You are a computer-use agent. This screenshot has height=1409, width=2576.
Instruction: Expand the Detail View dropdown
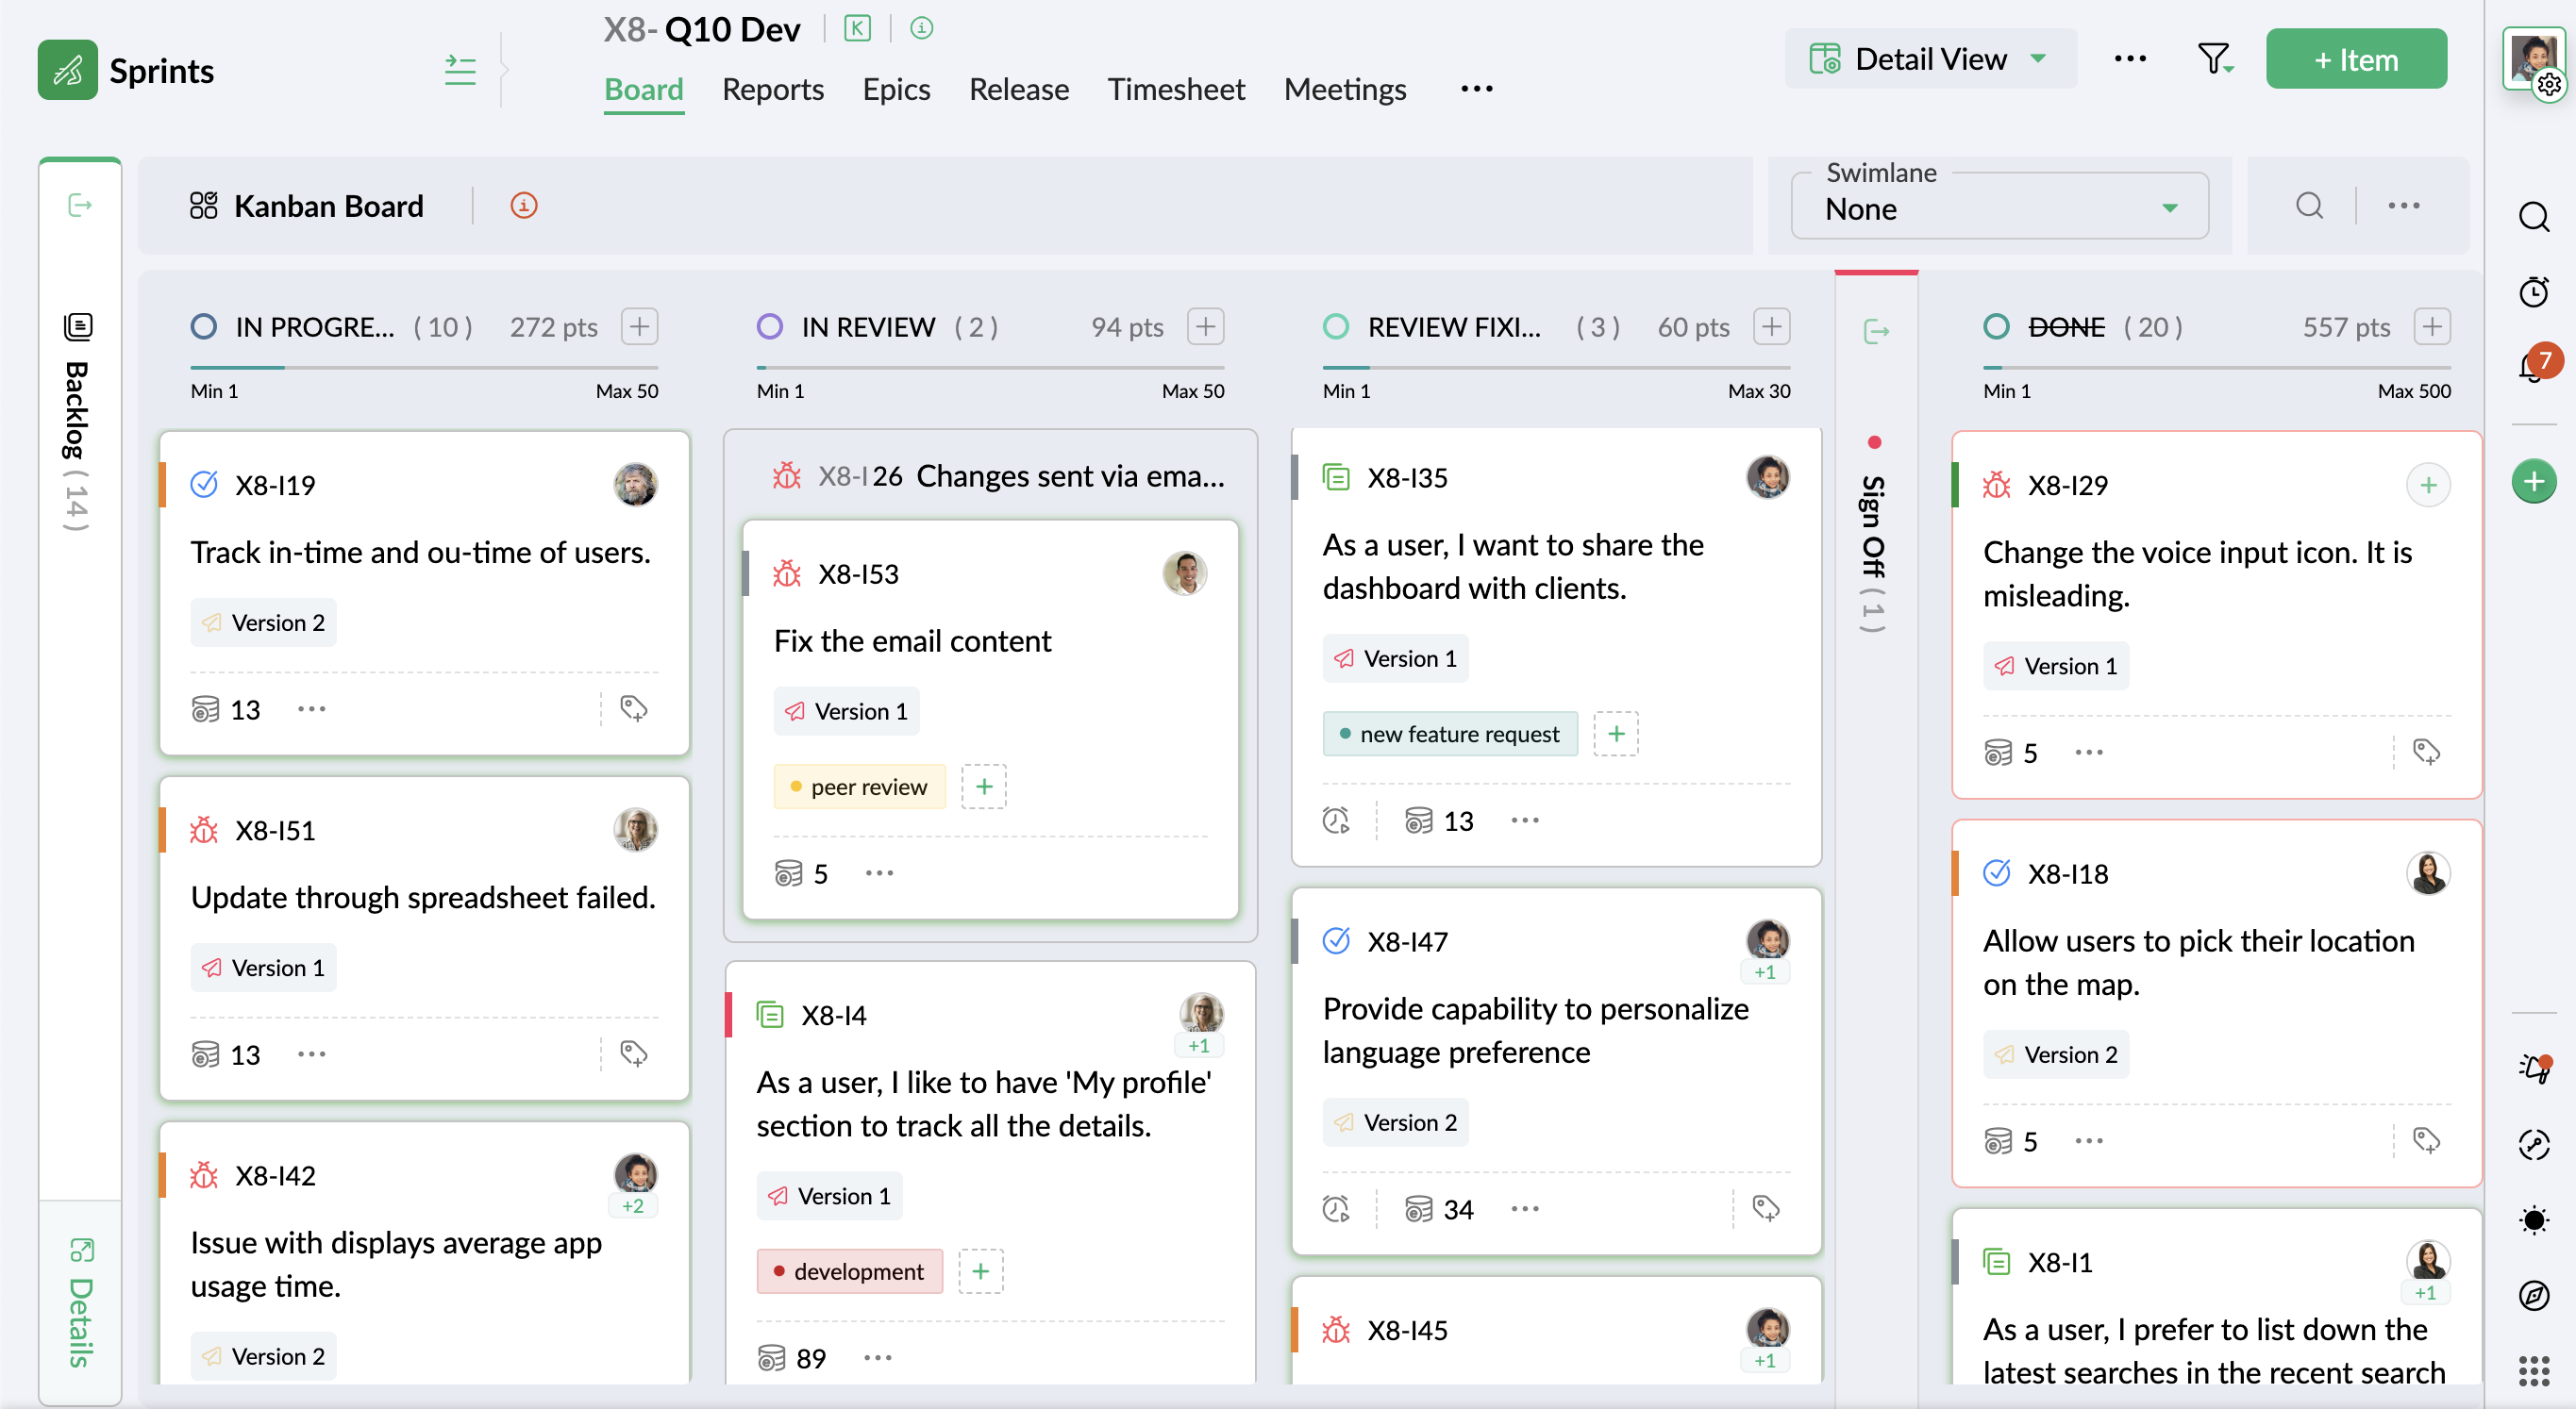pyautogui.click(x=1929, y=60)
